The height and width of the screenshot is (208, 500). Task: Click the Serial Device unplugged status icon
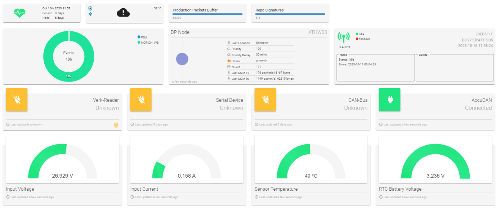point(141,99)
